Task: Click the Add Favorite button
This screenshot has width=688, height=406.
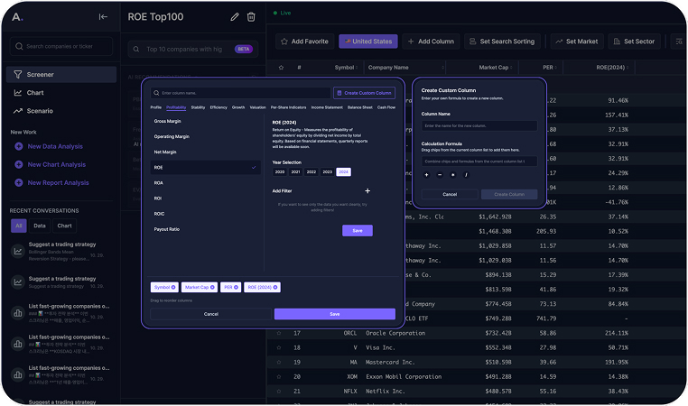Action: [x=305, y=42]
